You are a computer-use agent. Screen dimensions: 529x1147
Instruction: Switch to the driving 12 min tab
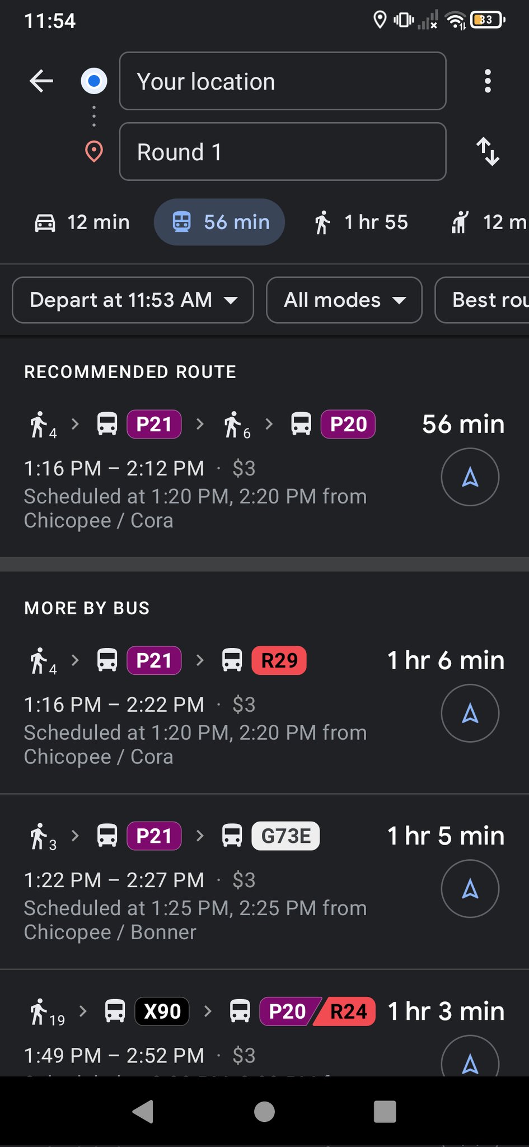point(82,222)
